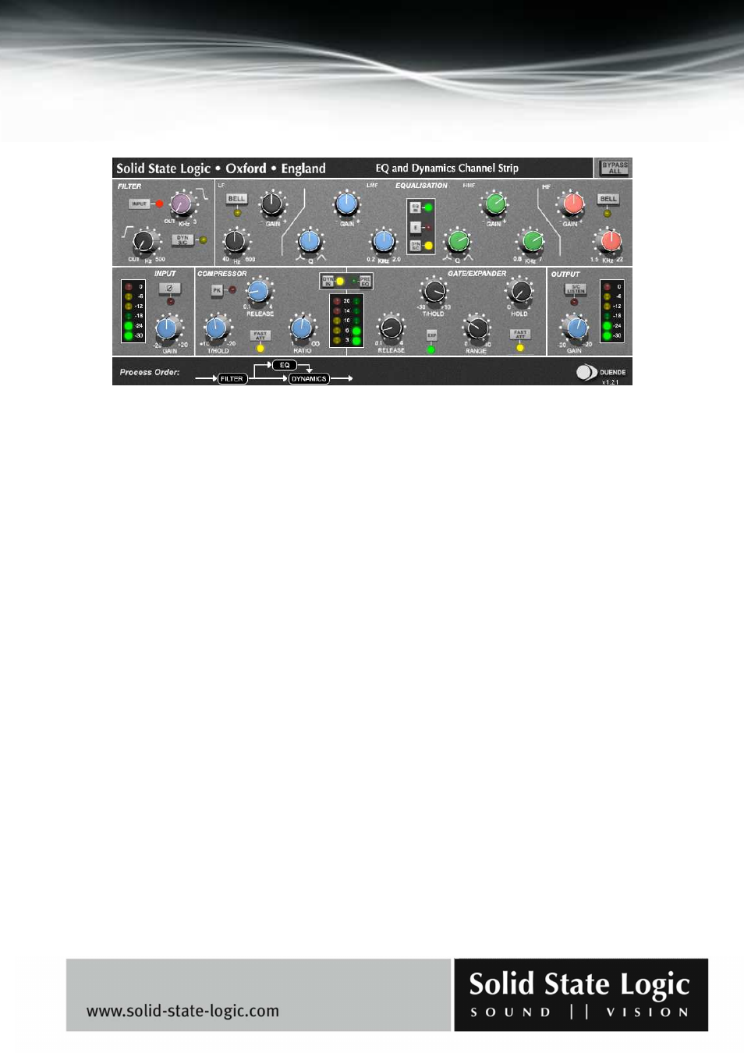
Task: Toggle the gate/expander FAST ATT button
Action: 520,334
